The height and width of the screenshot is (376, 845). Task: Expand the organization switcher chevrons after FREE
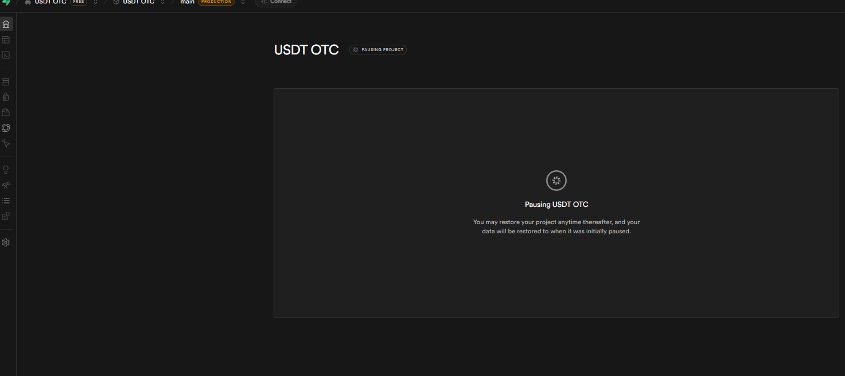(x=95, y=2)
